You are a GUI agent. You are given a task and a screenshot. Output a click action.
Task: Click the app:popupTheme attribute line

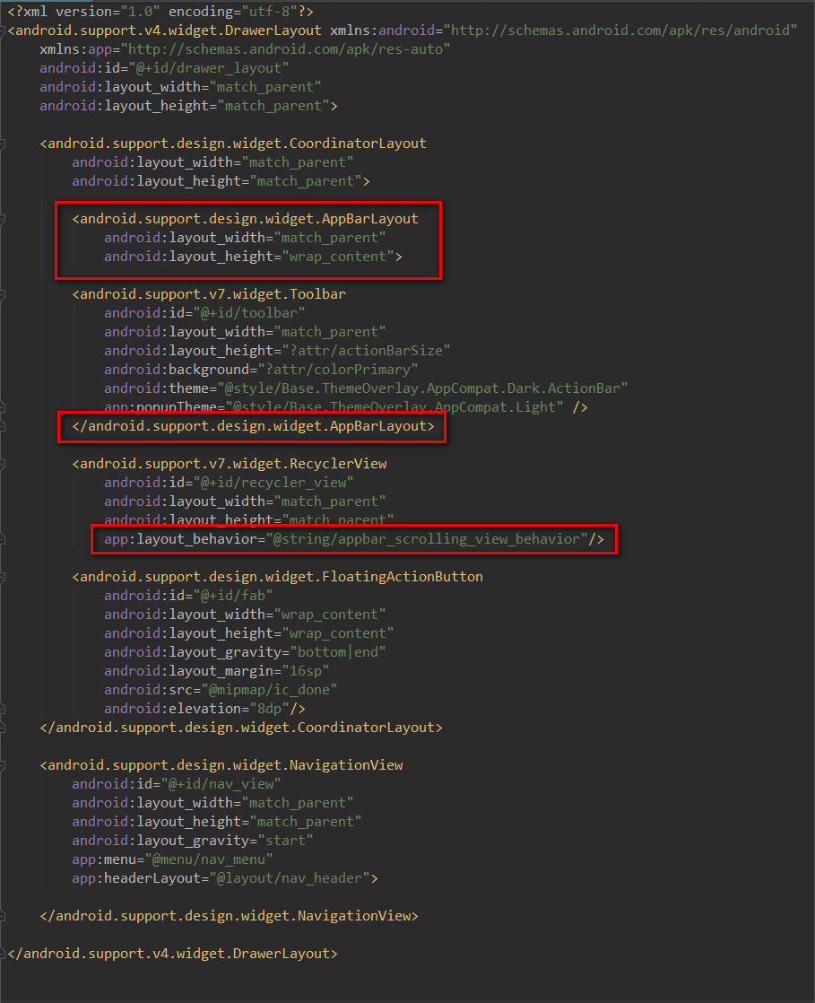pyautogui.click(x=346, y=407)
